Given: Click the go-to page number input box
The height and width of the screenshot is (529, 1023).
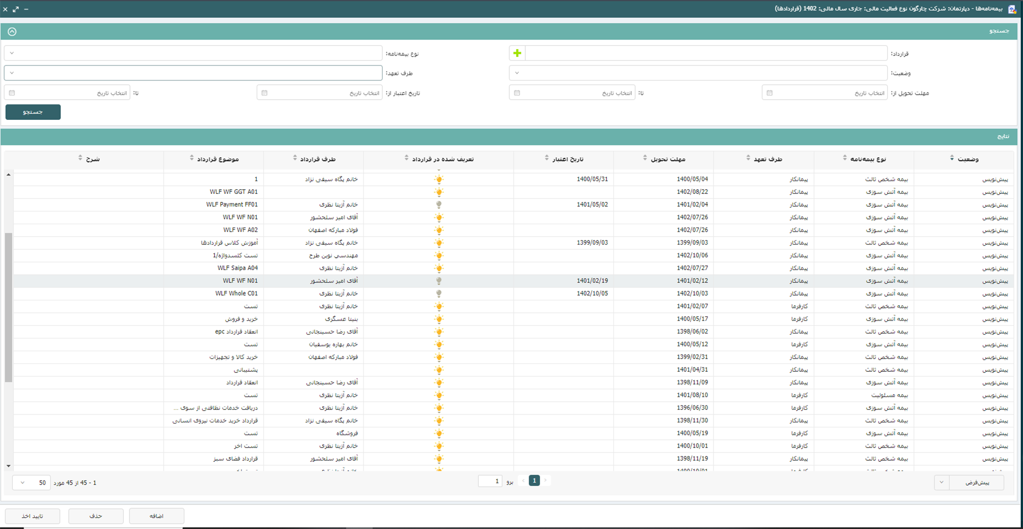Looking at the screenshot, I should point(490,481).
